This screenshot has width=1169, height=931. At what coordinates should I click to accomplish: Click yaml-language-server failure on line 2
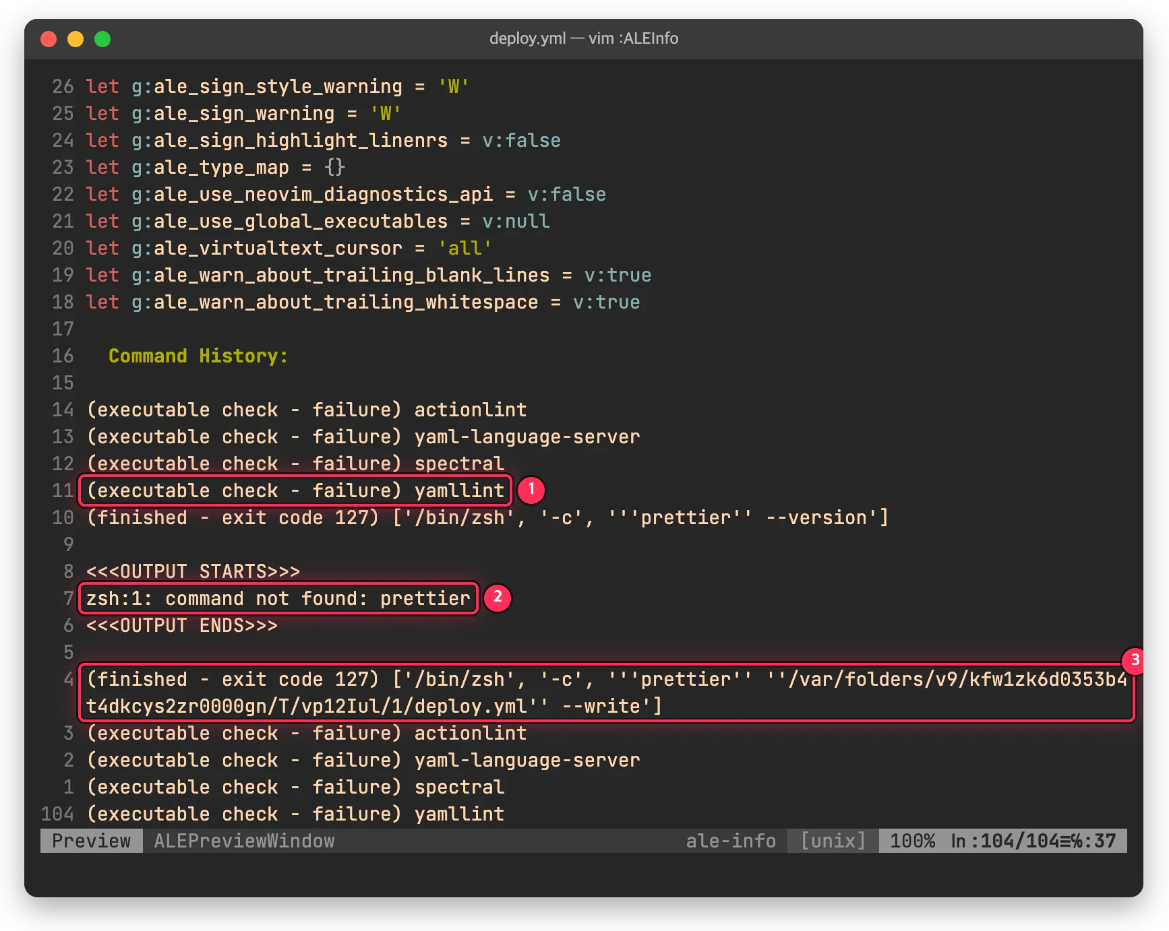pyautogui.click(x=363, y=760)
